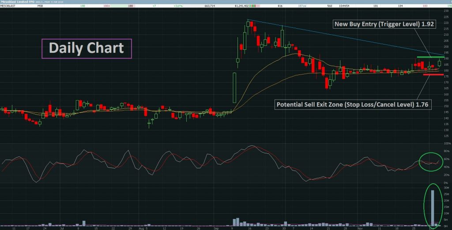452x230 pixels.
Task: Click the 560 trades cell in quote row
Action: [x=329, y=6]
